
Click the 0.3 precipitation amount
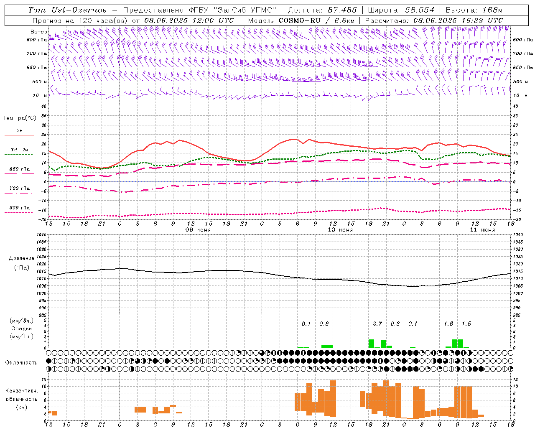click(x=395, y=324)
